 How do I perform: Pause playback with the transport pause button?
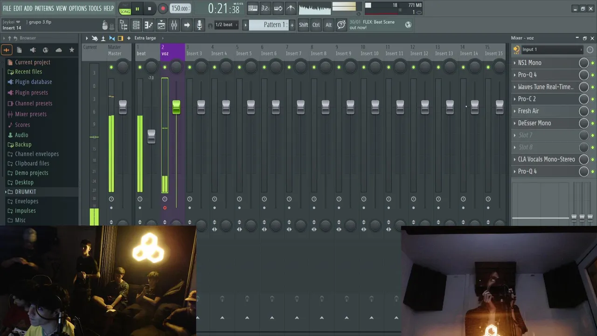click(137, 8)
